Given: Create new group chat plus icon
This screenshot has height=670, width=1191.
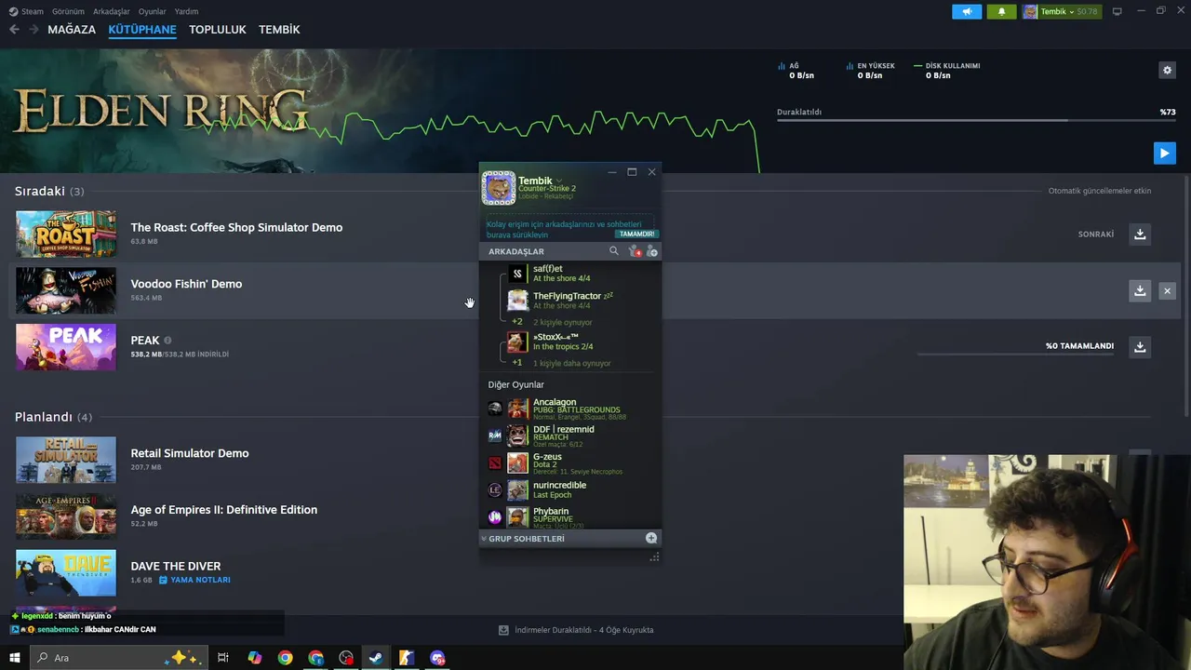Looking at the screenshot, I should 651,538.
